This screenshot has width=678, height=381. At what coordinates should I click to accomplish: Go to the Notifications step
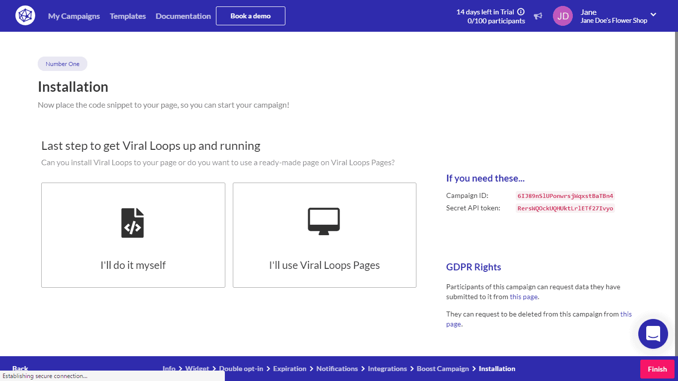[337, 369]
